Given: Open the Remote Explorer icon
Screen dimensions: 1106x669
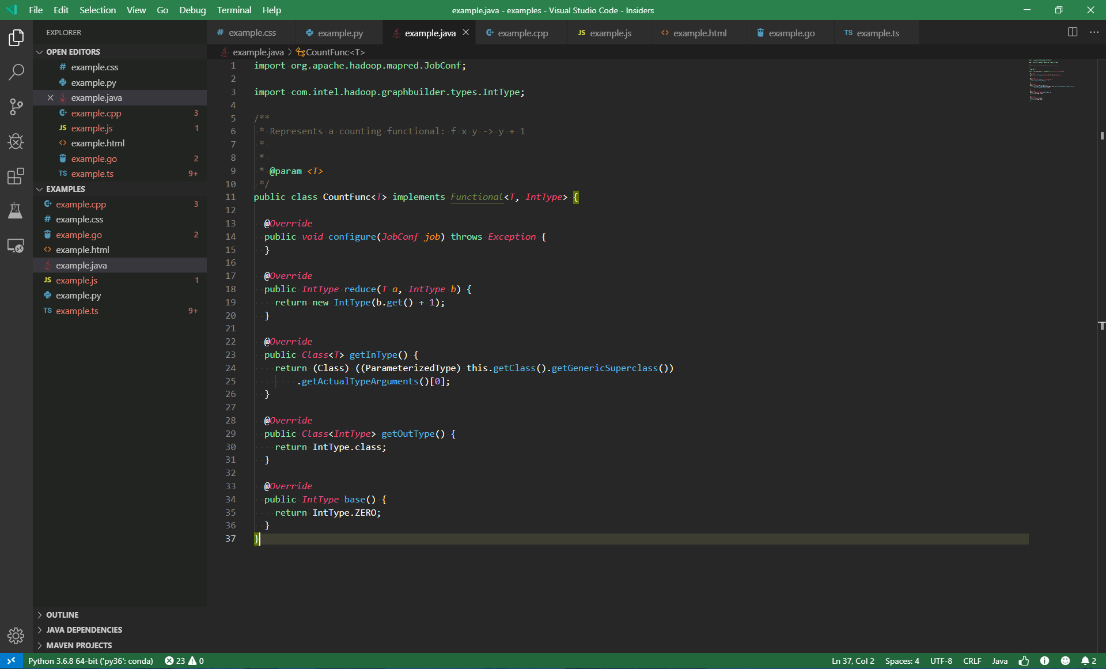Looking at the screenshot, I should 16,246.
